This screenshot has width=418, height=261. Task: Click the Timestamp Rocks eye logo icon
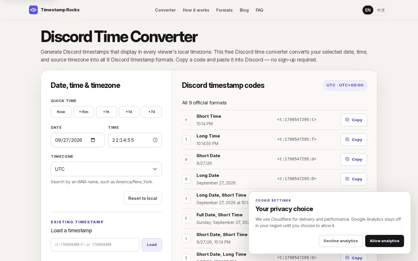coord(33,10)
